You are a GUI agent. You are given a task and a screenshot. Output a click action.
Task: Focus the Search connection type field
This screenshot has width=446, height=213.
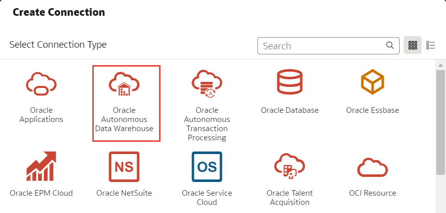click(324, 46)
